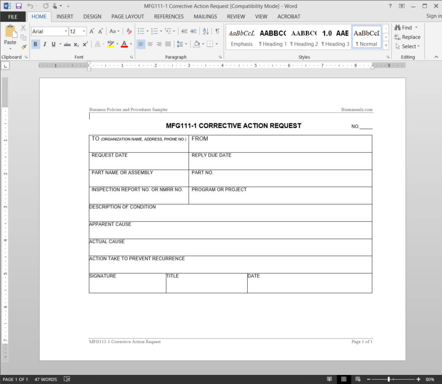
Task: Click the zoom slider handle
Action: click(x=389, y=379)
